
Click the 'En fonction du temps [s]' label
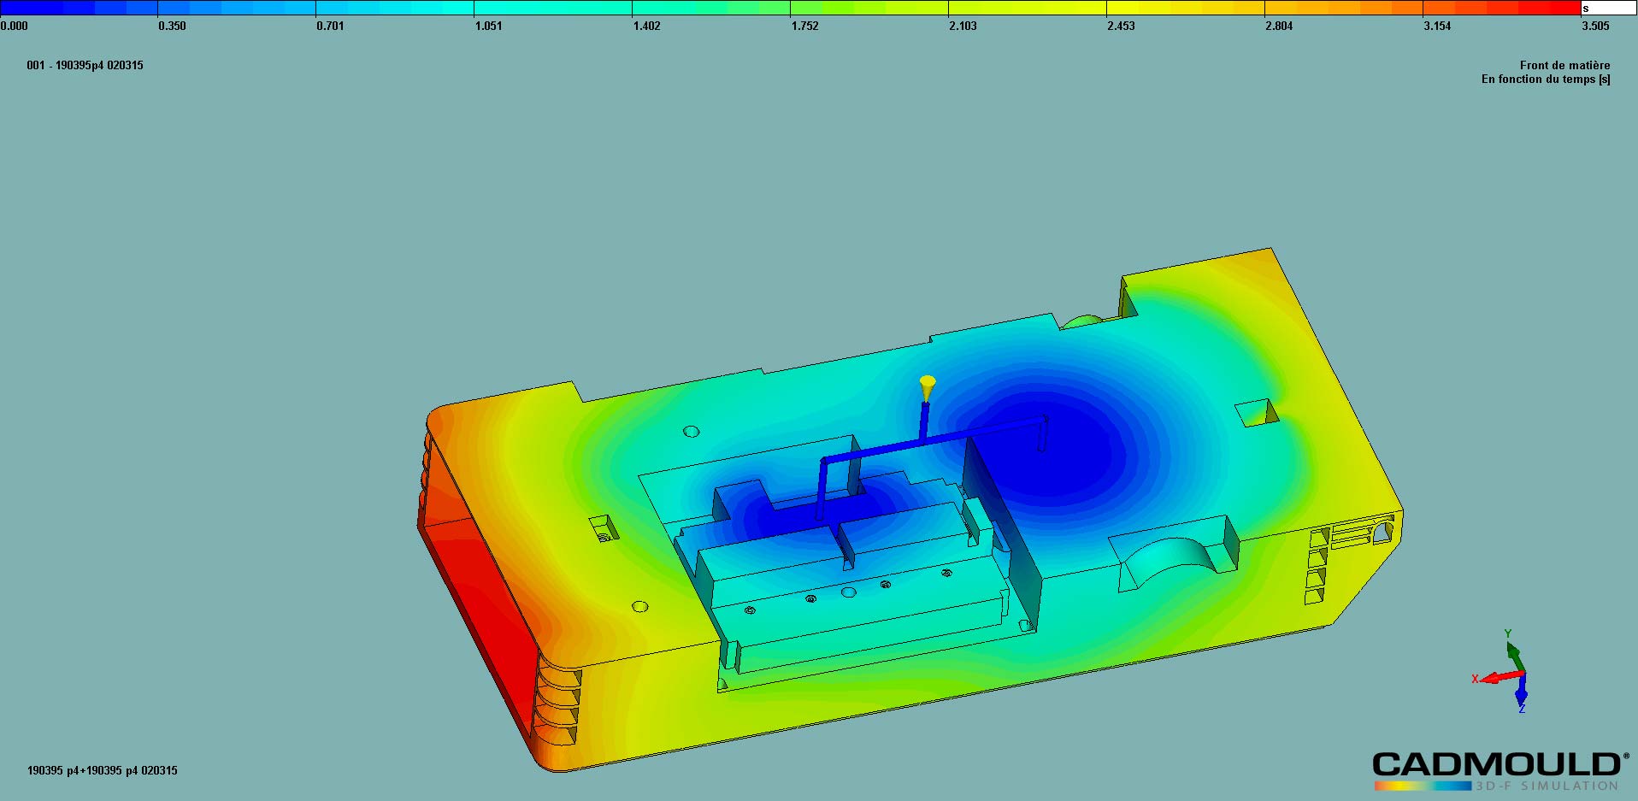1546,79
